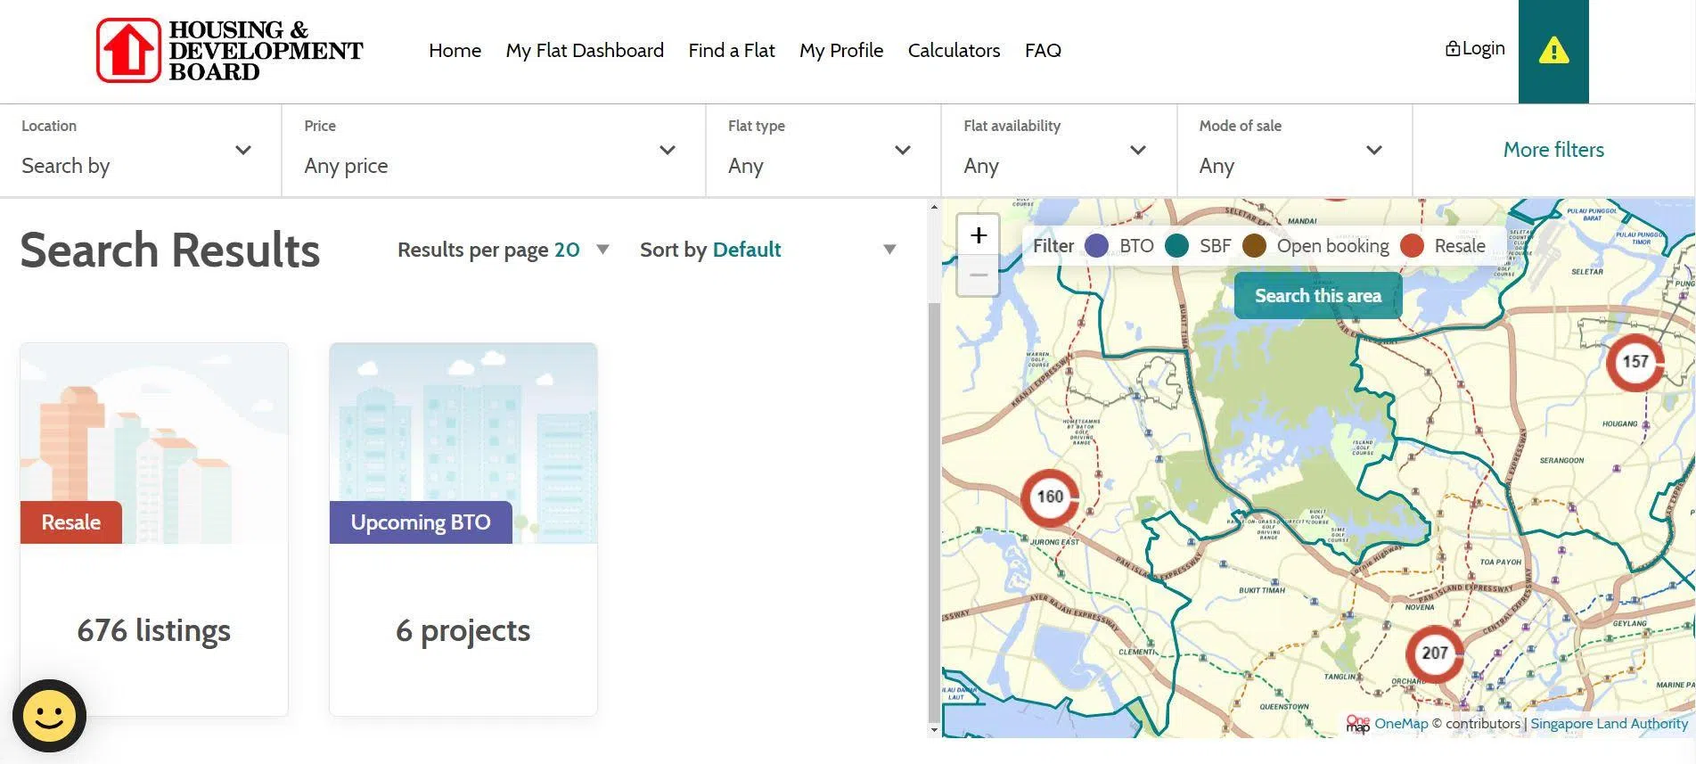
Task: Go to My Flat Dashboard menu
Action: click(x=584, y=51)
